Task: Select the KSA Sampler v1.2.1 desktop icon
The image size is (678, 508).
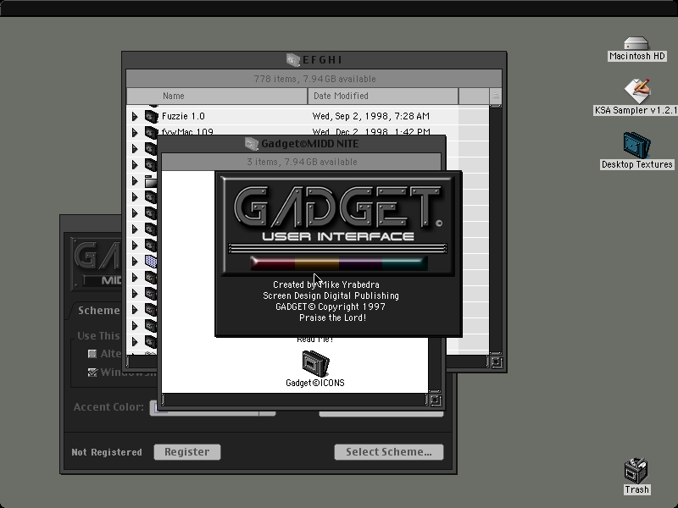Action: click(x=637, y=91)
